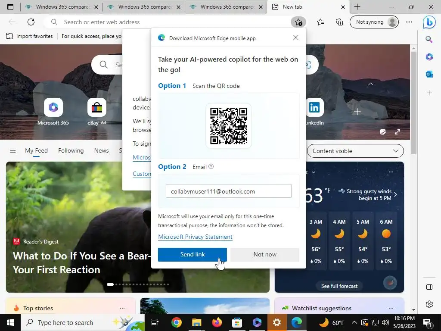
Task: Open Task View on taskbar
Action: click(x=155, y=322)
